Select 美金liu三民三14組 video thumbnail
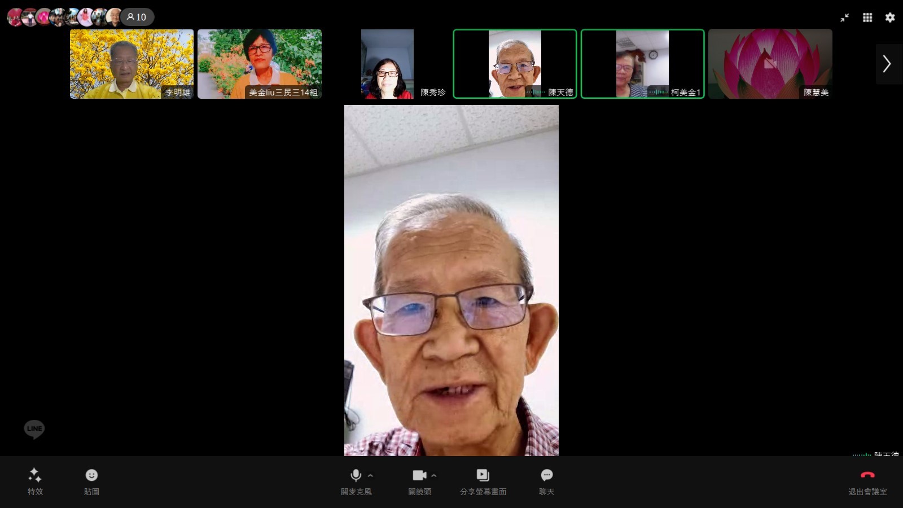903x508 pixels. coord(260,64)
